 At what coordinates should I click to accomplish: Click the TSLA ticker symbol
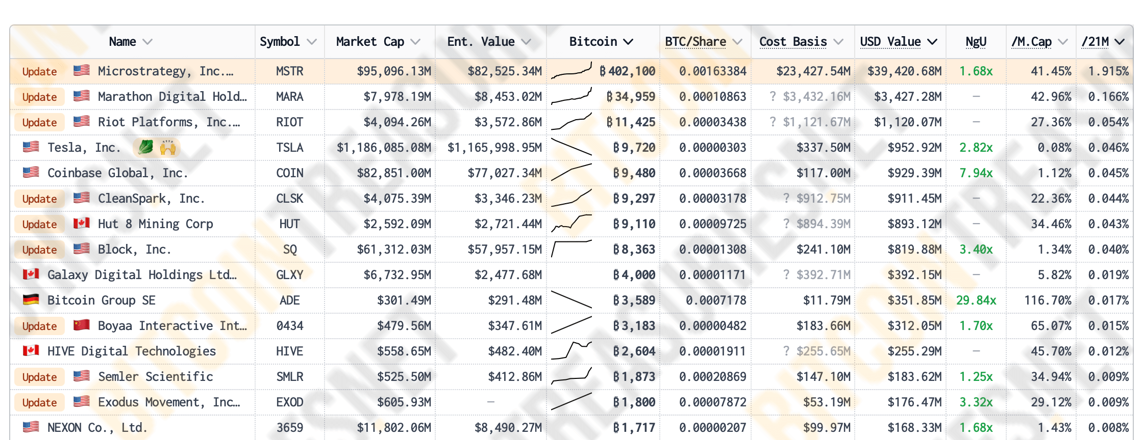pos(289,148)
